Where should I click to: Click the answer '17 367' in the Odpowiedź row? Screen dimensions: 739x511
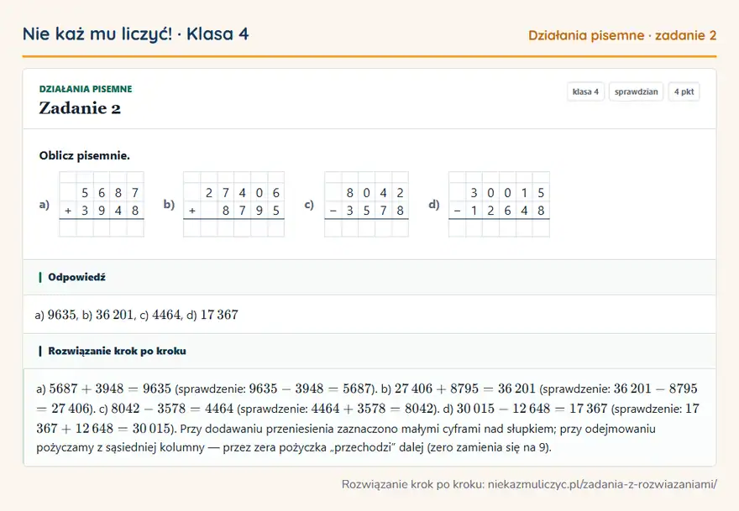coord(219,315)
